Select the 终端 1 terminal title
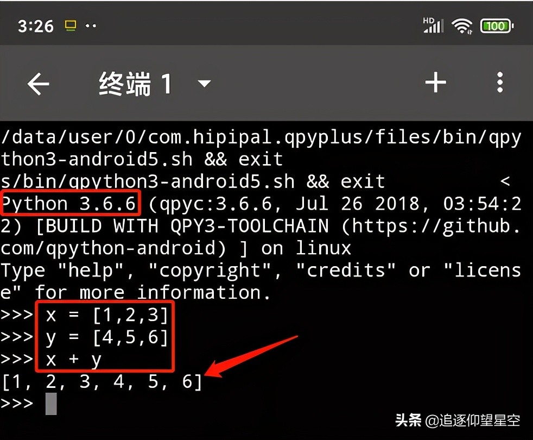The width and height of the screenshot is (533, 440). pyautogui.click(x=135, y=83)
